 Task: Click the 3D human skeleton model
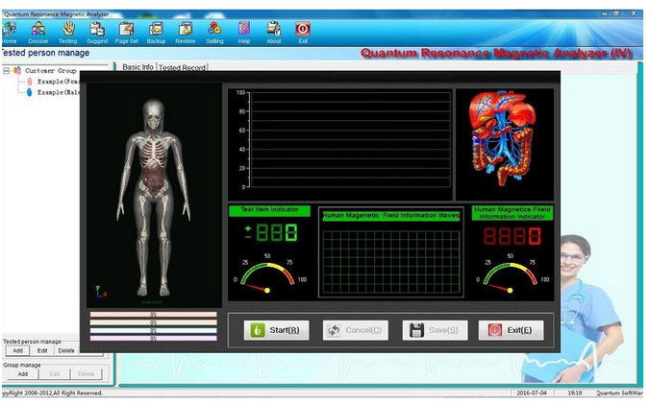tap(154, 198)
